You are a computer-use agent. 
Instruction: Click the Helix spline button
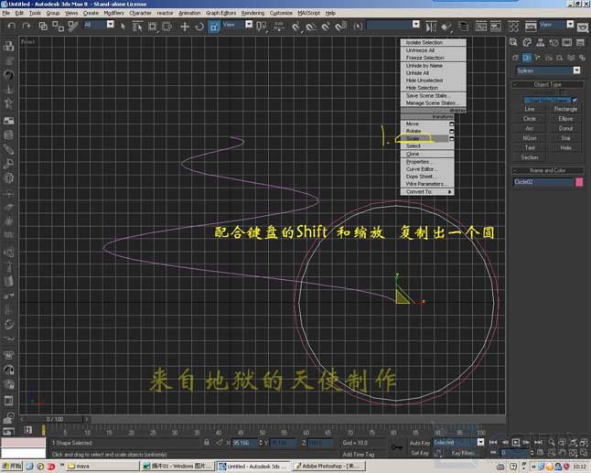[x=565, y=147]
